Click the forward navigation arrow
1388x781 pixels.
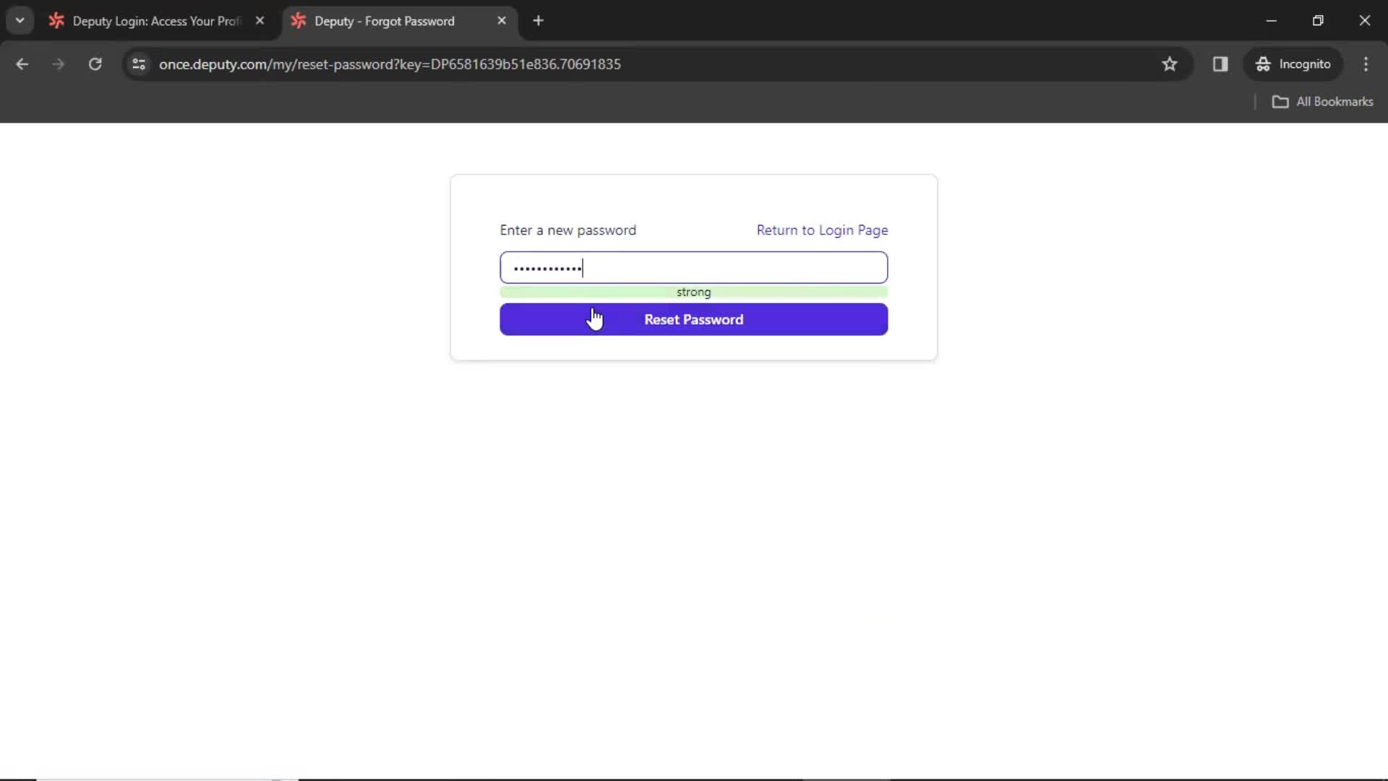58,64
